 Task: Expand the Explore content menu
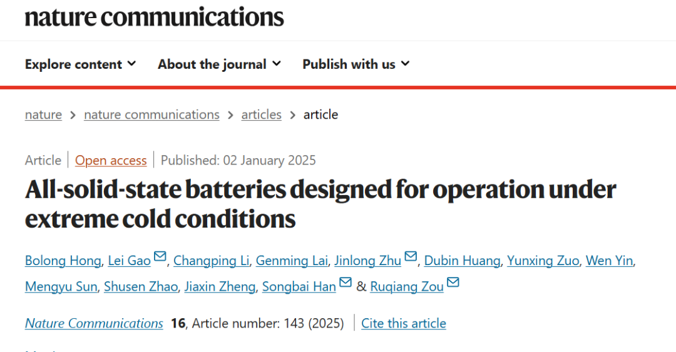click(81, 64)
